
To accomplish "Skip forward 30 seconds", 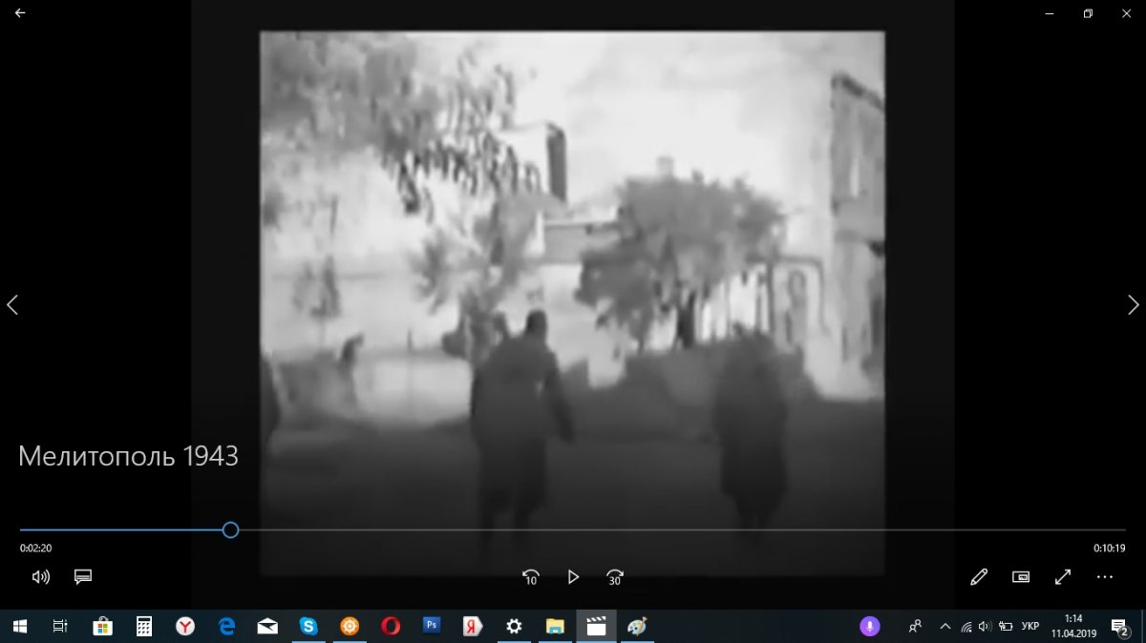I will [615, 577].
